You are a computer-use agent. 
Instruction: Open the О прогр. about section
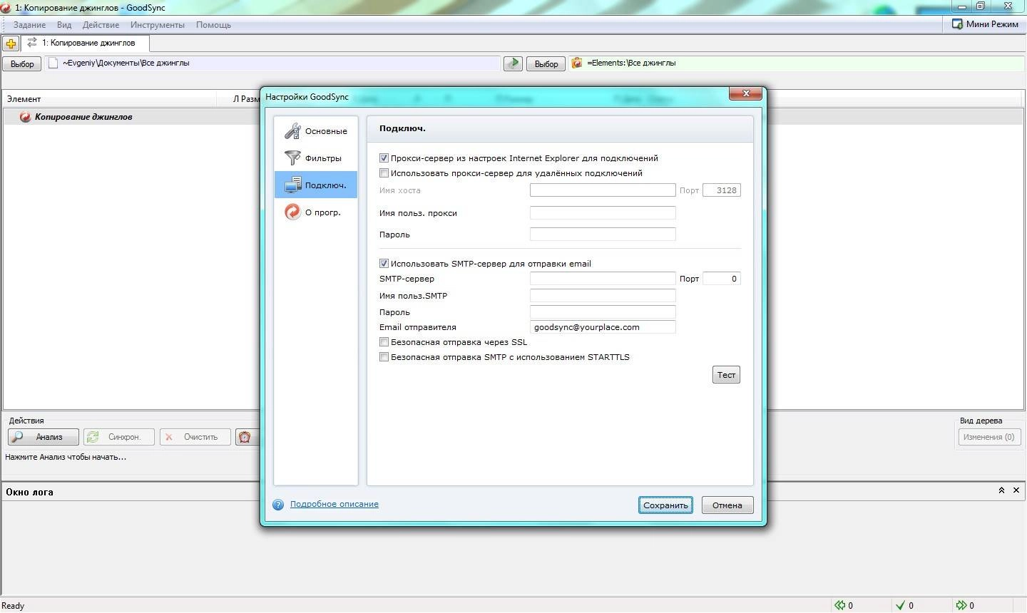tap(316, 212)
